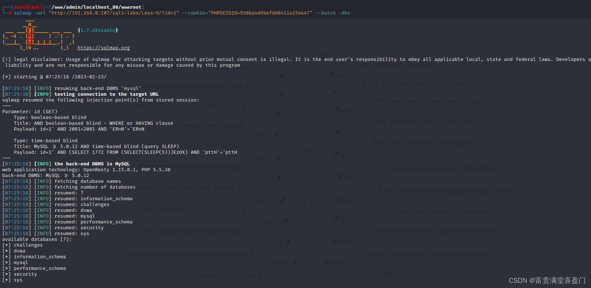Click the 'available databases [7]:' heading
The width and height of the screenshot is (591, 288).
[37, 239]
